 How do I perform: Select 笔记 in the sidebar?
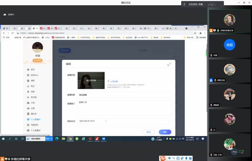click(x=33, y=86)
